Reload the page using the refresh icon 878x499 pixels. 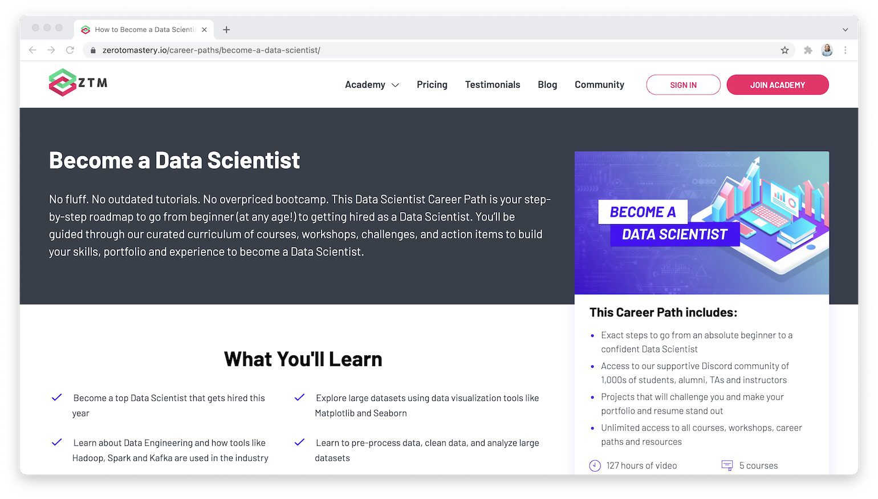[70, 50]
